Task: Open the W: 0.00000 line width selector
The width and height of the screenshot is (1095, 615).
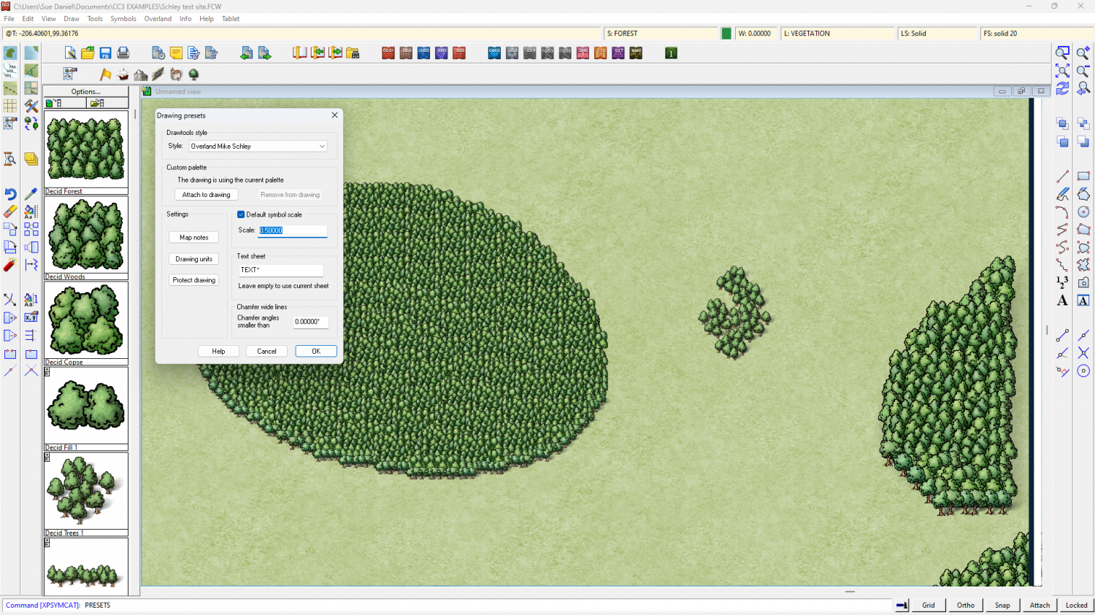Action: click(x=757, y=34)
